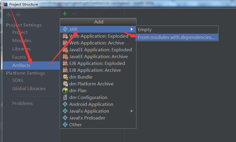This screenshot has width=236, height=142.
Task: Click the dm Bundle icon
Action: tap(65, 77)
